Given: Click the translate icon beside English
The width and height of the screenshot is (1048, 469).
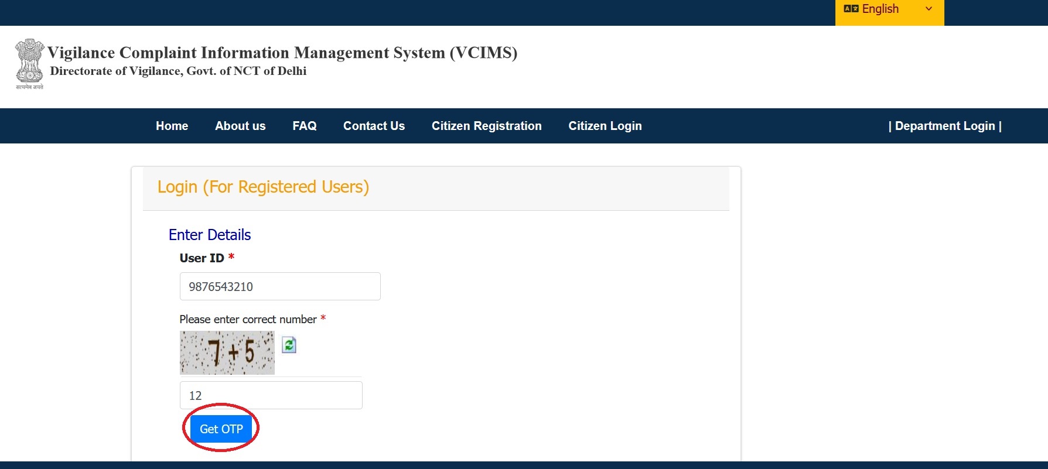Looking at the screenshot, I should 851,9.
